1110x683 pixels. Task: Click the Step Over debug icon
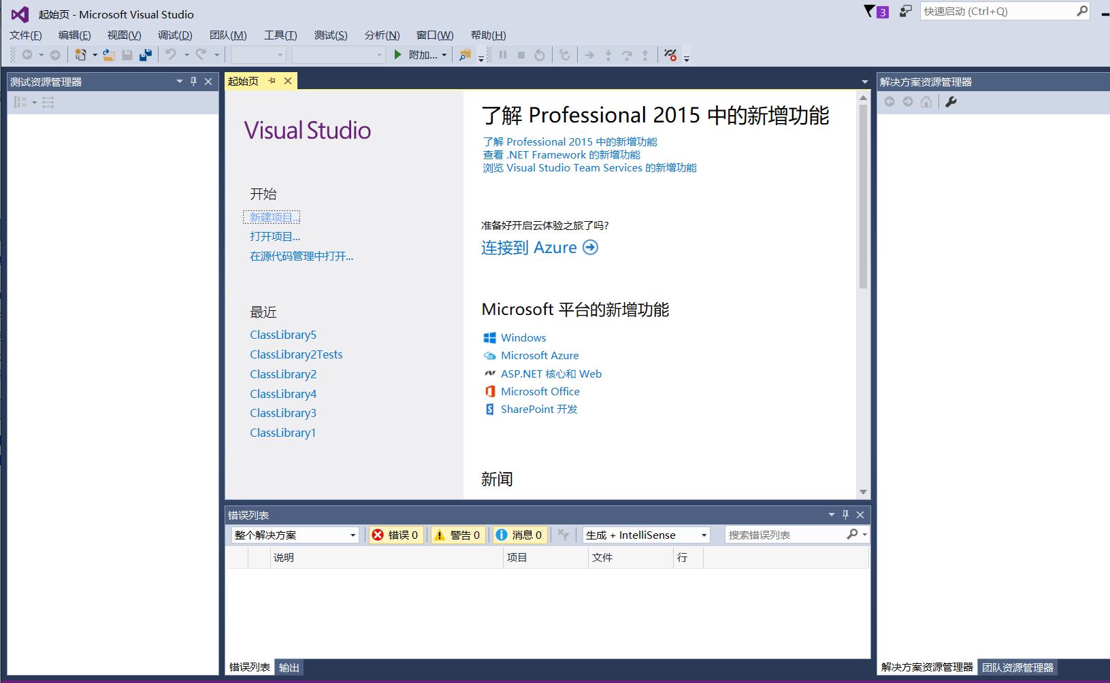[x=627, y=55]
